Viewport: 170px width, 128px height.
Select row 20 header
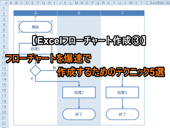(4, 112)
